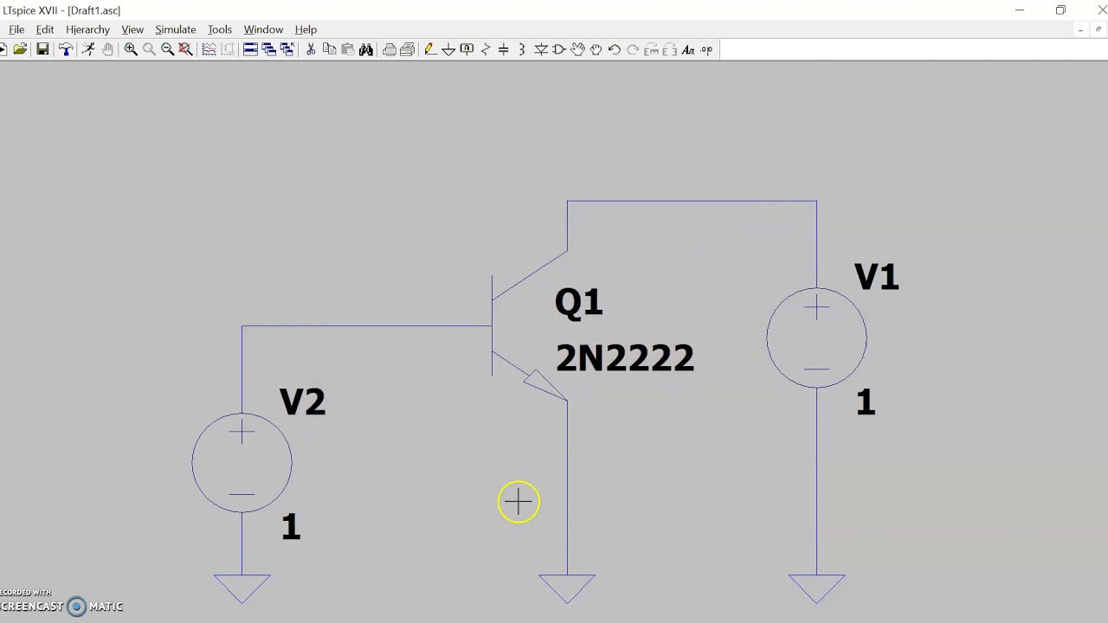The width and height of the screenshot is (1108, 623).
Task: Click the greyed Rotate icon
Action: tap(652, 50)
